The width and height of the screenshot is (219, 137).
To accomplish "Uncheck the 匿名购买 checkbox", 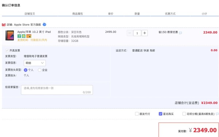I will 161,114.
